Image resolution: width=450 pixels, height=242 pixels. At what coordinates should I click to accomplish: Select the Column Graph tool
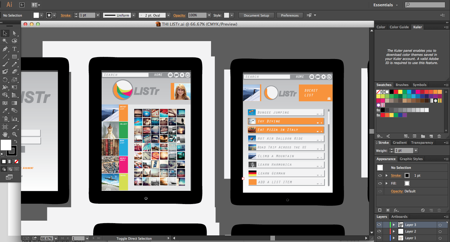[14, 119]
